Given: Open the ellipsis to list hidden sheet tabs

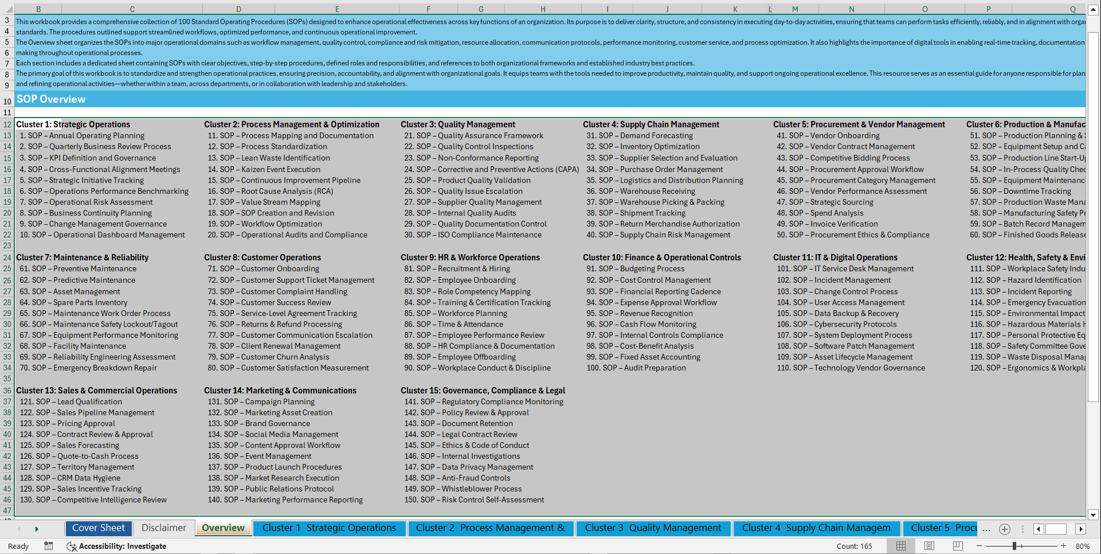Looking at the screenshot, I should coord(986,529).
